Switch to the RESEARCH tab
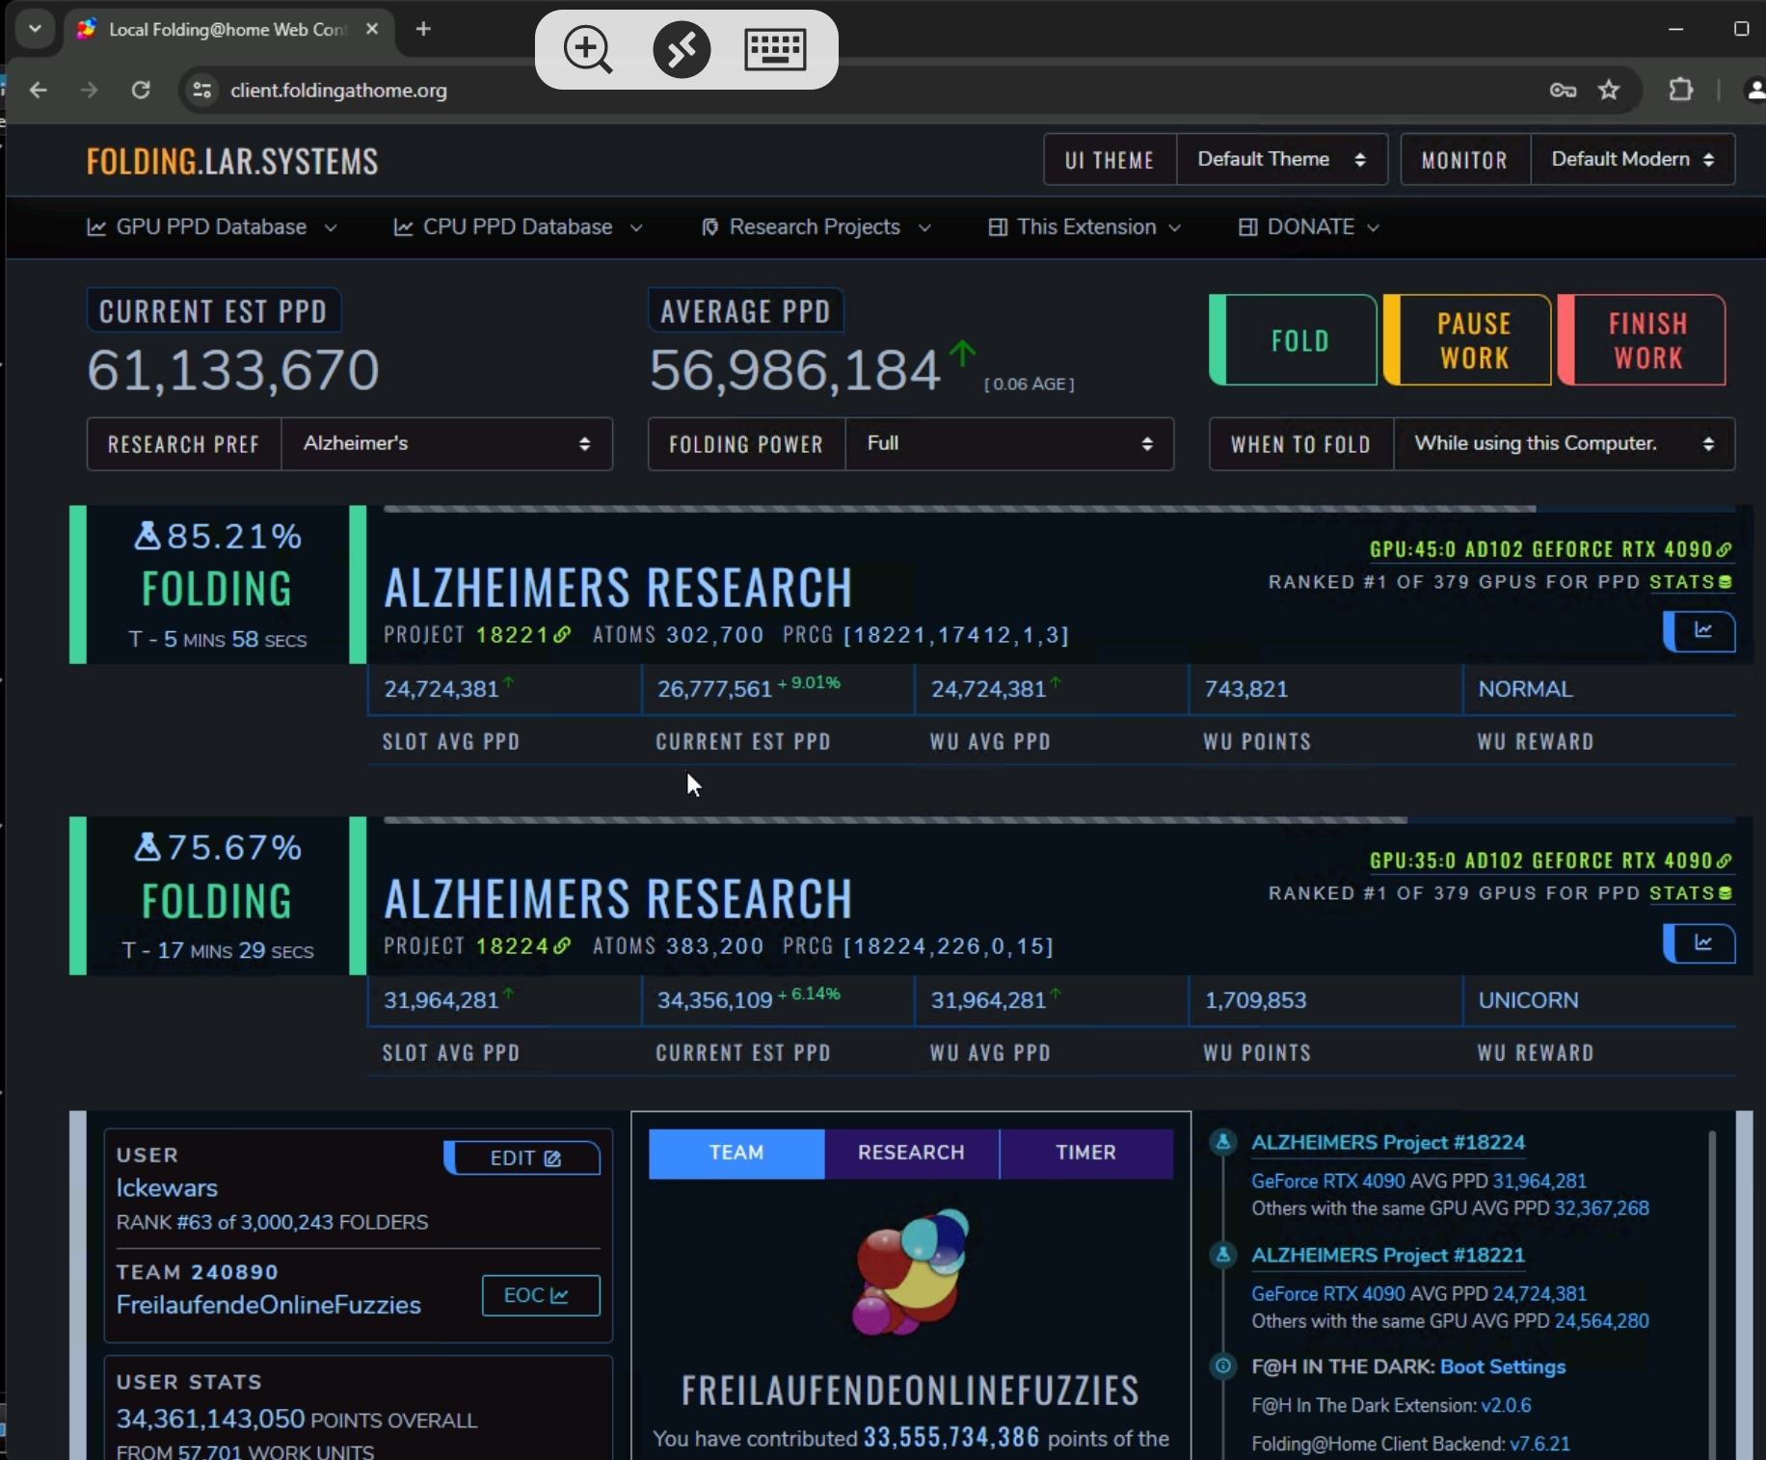The width and height of the screenshot is (1766, 1460). point(911,1154)
